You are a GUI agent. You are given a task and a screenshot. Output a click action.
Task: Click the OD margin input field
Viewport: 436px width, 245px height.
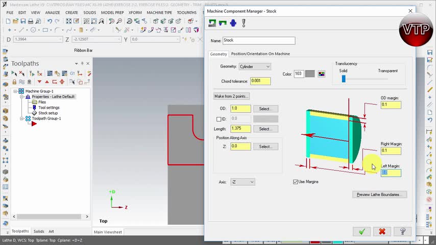click(391, 105)
